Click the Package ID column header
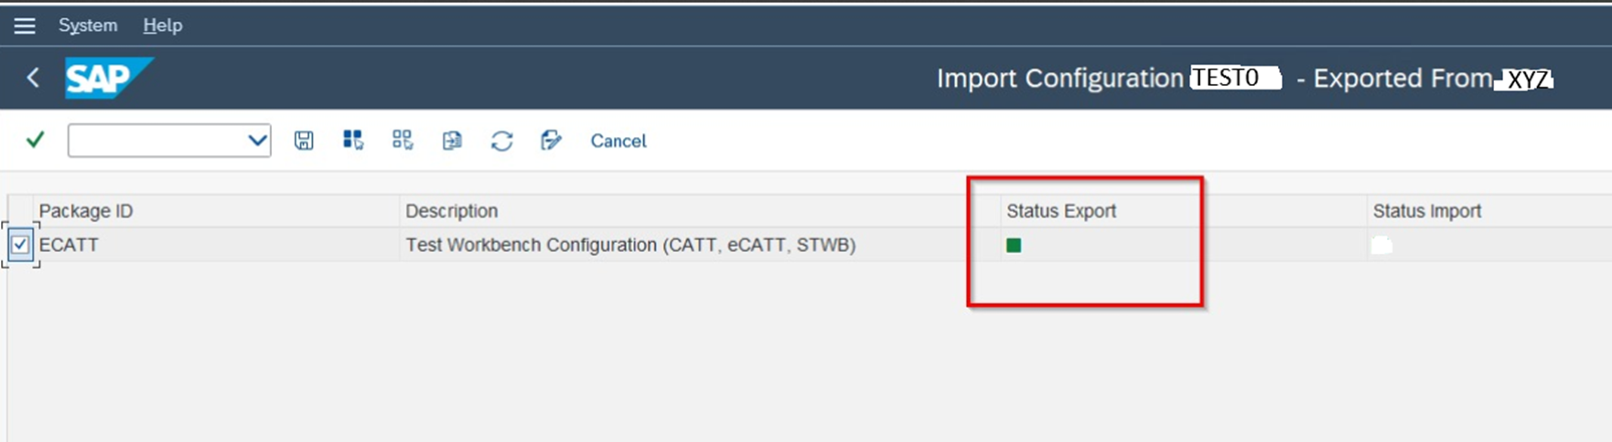This screenshot has height=442, width=1612. (x=86, y=211)
